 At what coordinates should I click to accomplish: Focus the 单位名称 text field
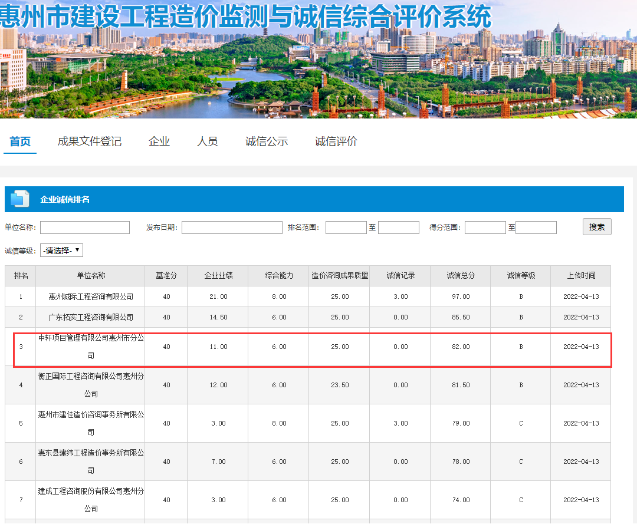click(85, 228)
